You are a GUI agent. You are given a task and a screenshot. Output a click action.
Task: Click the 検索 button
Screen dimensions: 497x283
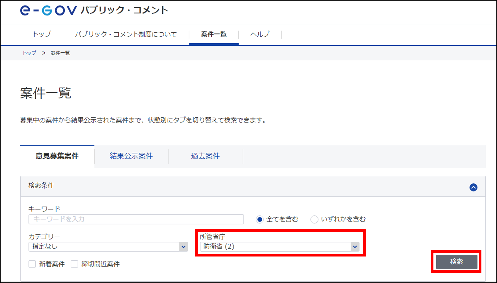pyautogui.click(x=456, y=262)
